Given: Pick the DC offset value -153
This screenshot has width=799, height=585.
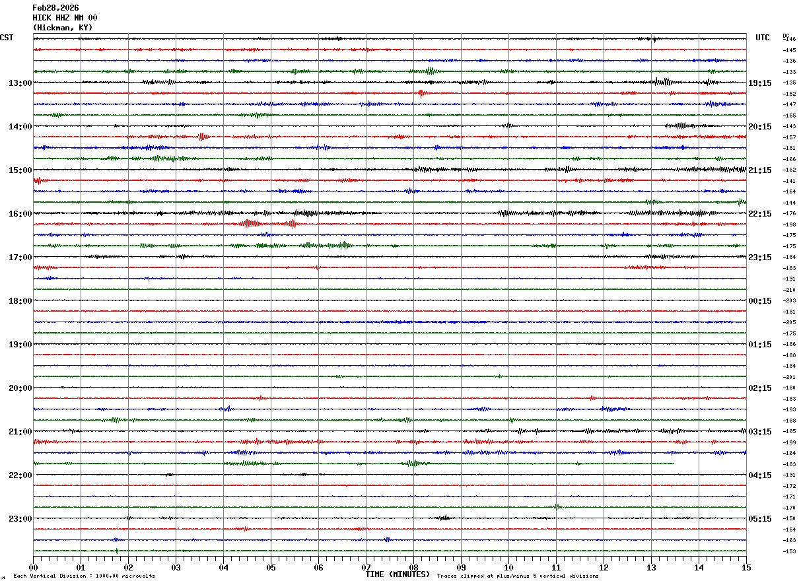Looking at the screenshot, I should [789, 551].
